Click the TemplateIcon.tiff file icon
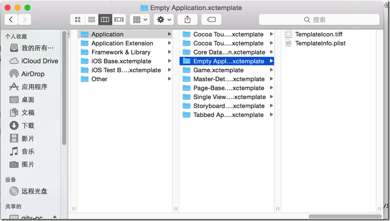This screenshot has height=221, width=390. (289, 34)
